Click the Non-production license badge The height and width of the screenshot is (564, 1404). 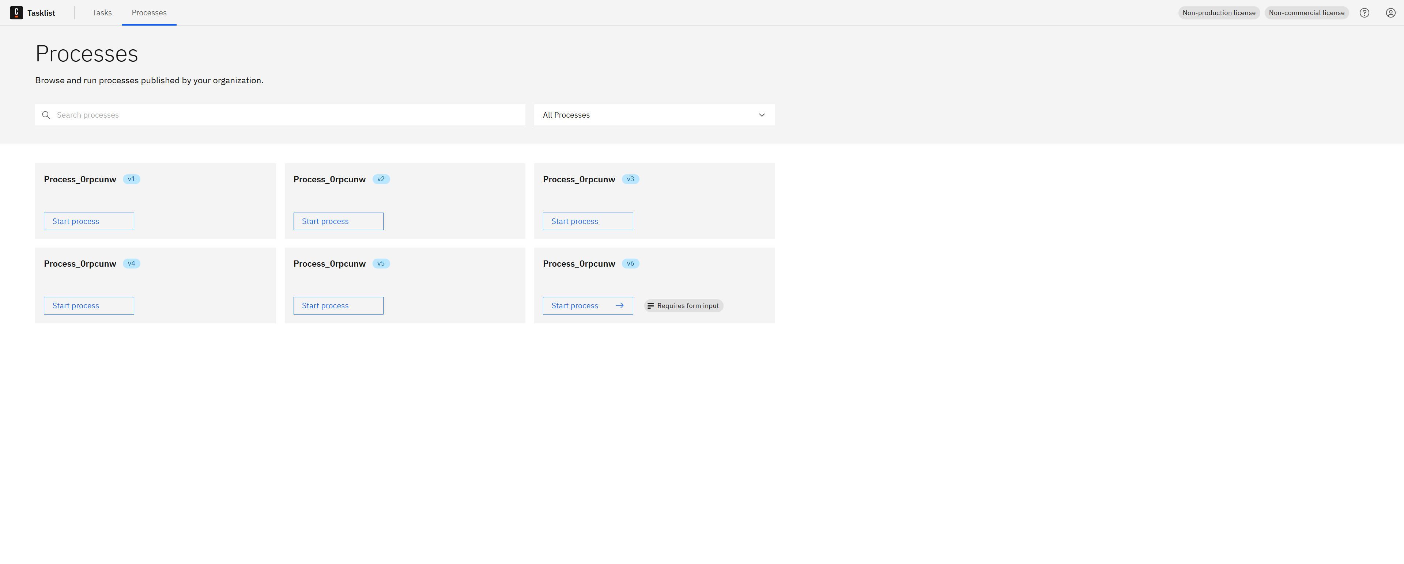click(x=1219, y=12)
